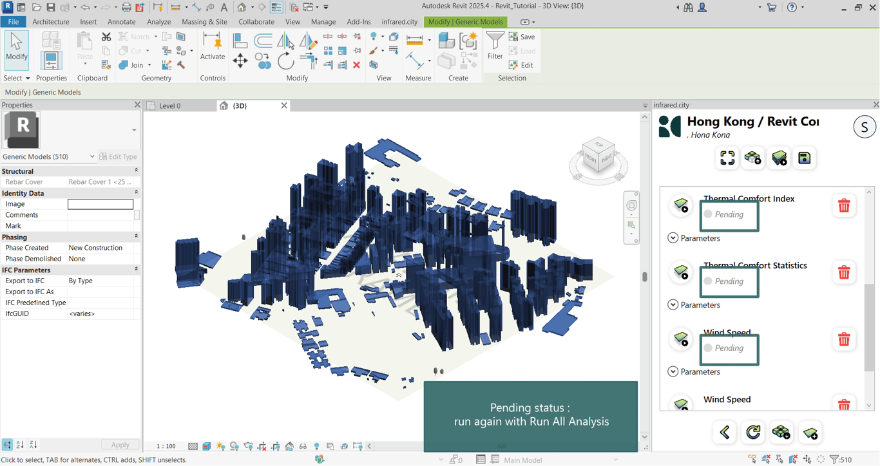Save the current selection set
880x466 pixels.
pos(522,37)
